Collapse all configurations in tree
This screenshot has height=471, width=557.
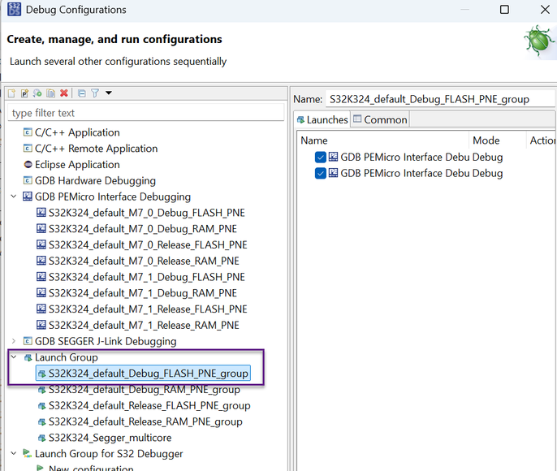(x=82, y=93)
